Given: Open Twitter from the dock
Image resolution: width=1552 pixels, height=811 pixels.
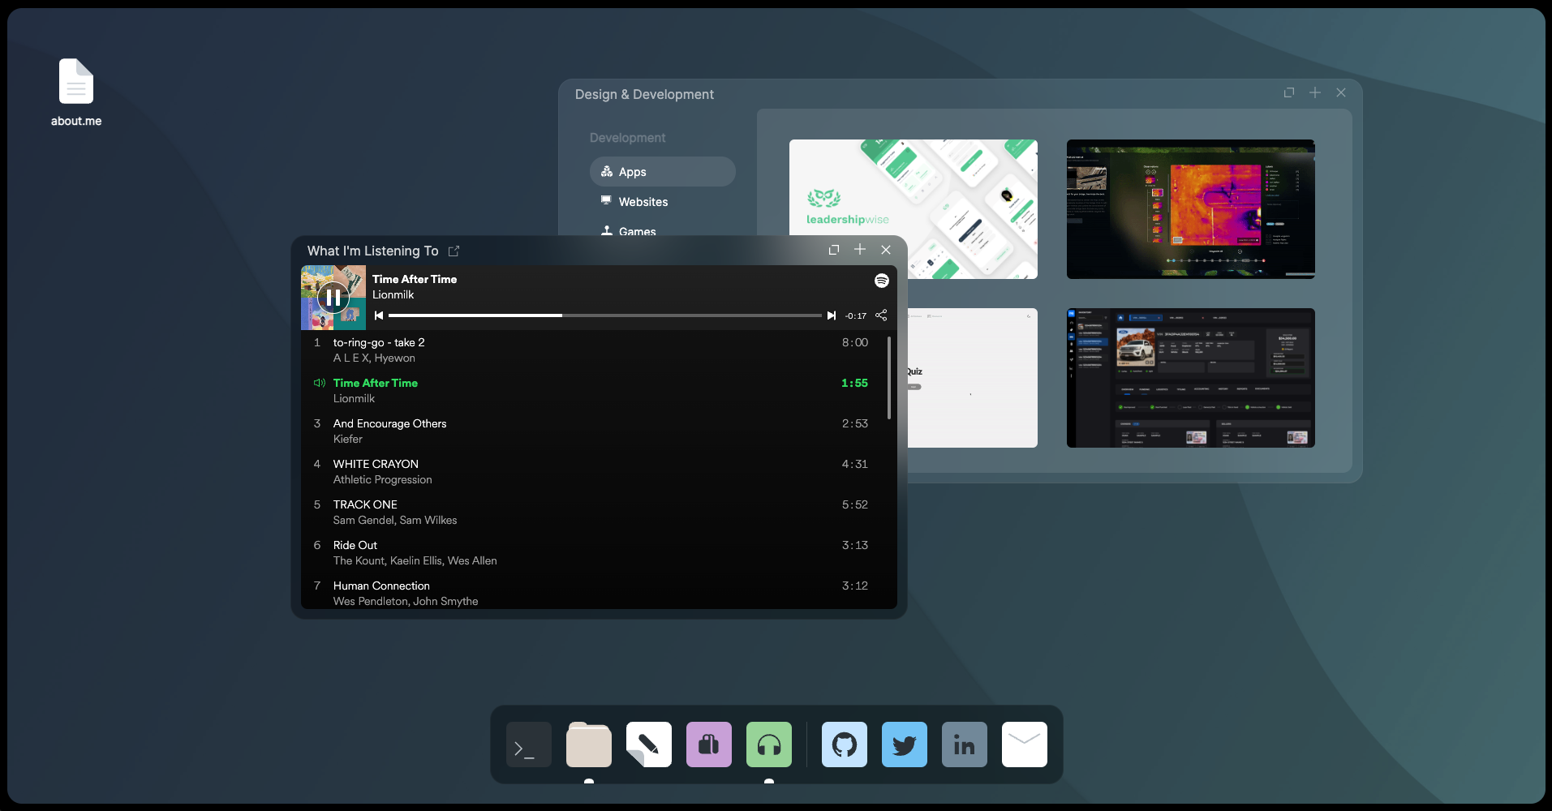Looking at the screenshot, I should point(903,744).
